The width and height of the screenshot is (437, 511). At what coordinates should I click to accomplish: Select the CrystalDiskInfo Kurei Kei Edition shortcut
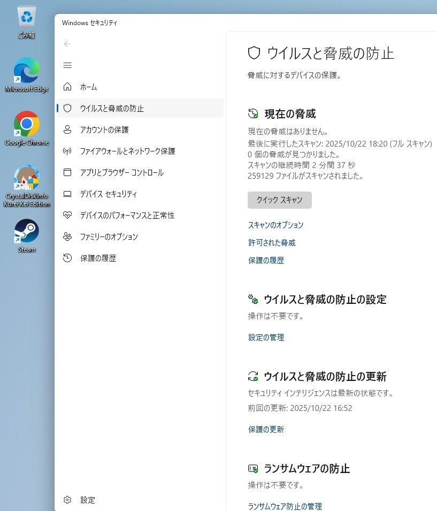pos(27,186)
